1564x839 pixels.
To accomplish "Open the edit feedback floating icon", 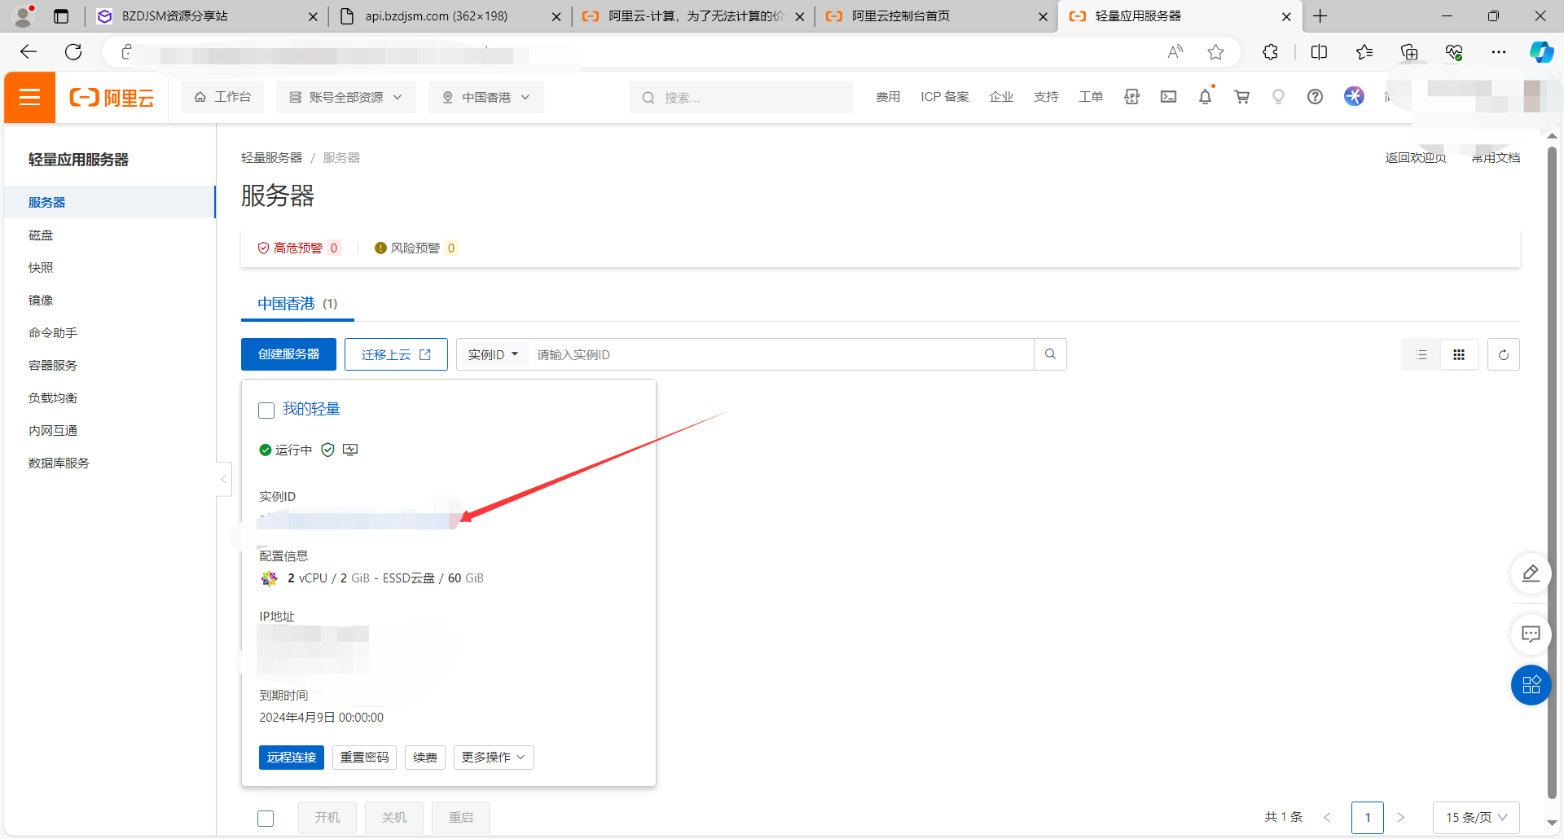I will coord(1531,573).
